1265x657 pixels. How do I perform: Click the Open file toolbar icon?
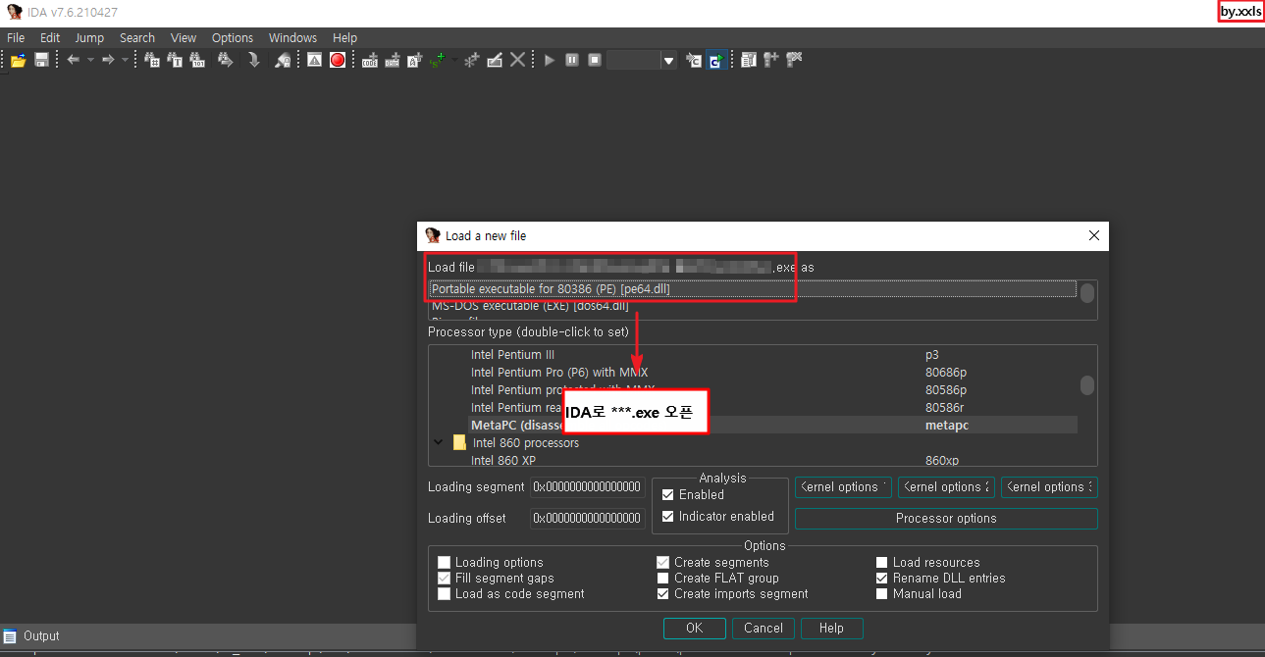18,60
